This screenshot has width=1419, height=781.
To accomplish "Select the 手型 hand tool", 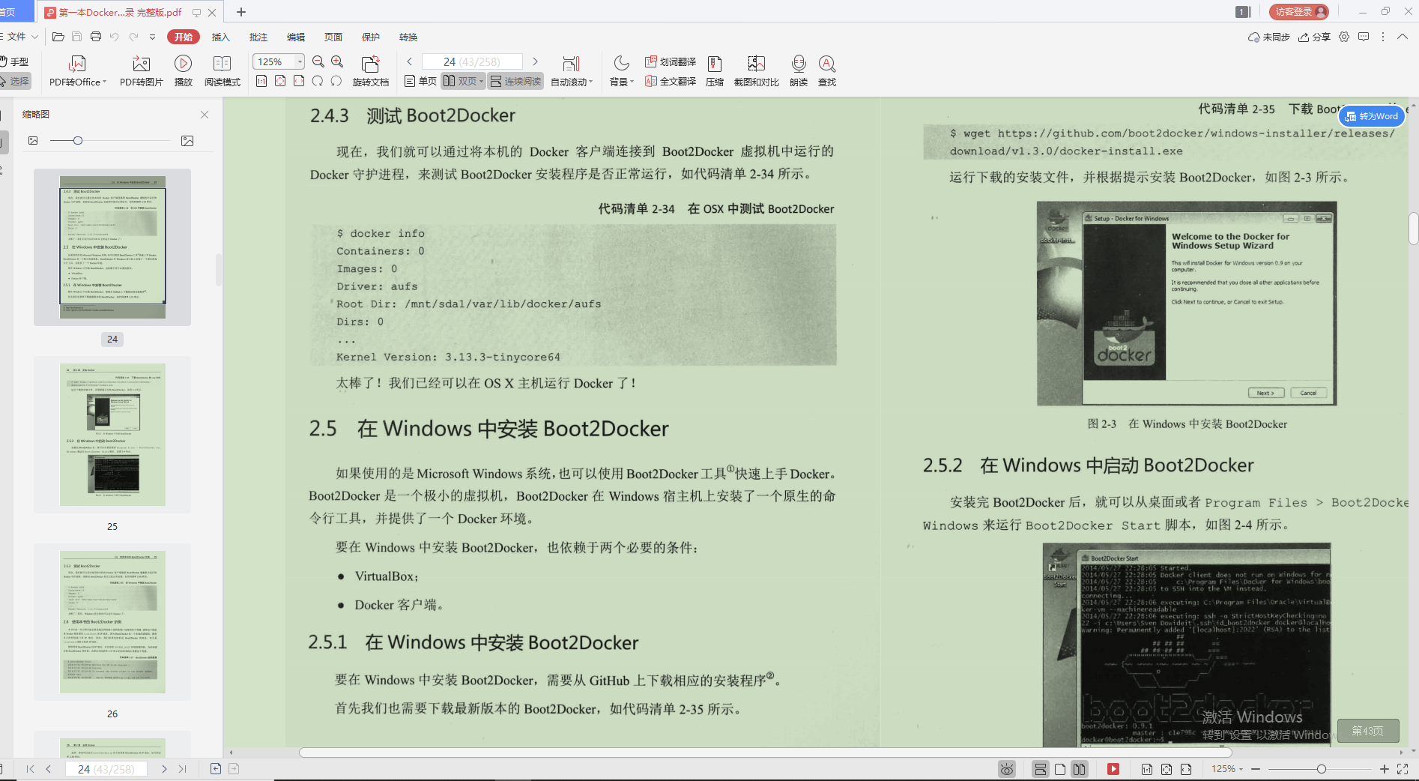I will (x=15, y=61).
